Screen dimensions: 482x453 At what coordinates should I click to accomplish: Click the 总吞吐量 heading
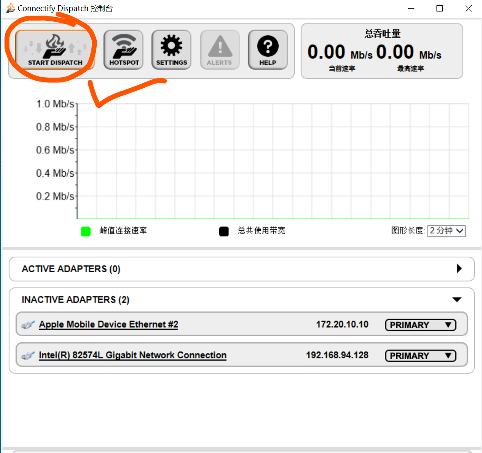pos(383,34)
